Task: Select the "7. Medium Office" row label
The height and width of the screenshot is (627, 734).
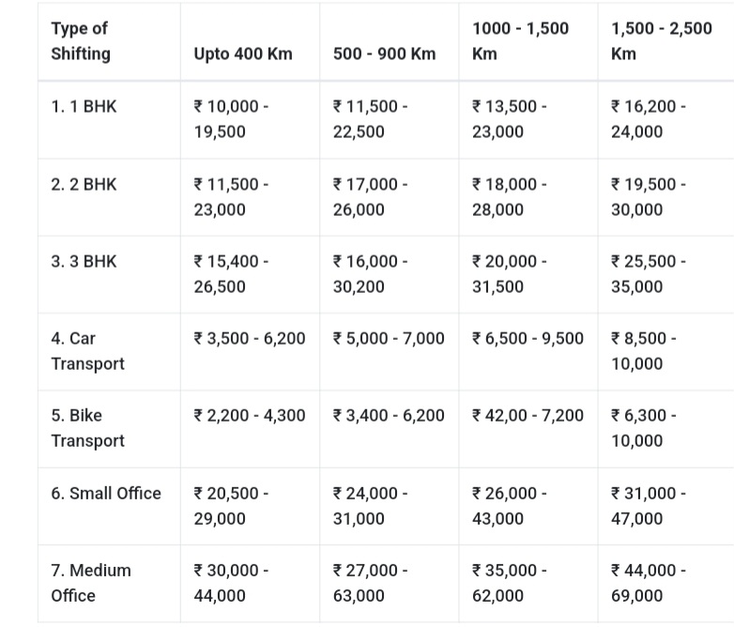Action: point(91,583)
